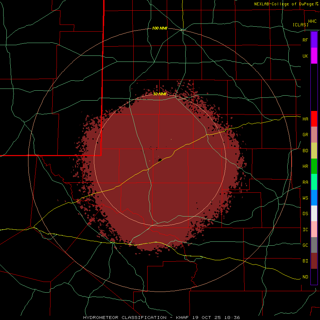Click the RA legend label

(x=305, y=182)
